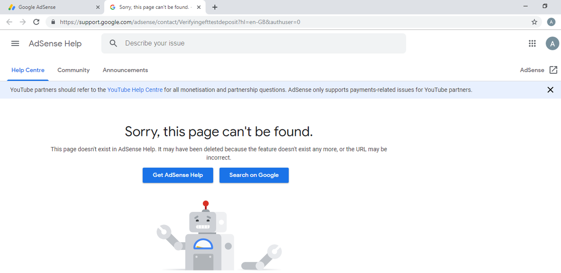Click the AdSense Help title
The height and width of the screenshot is (273, 561).
pyautogui.click(x=55, y=43)
